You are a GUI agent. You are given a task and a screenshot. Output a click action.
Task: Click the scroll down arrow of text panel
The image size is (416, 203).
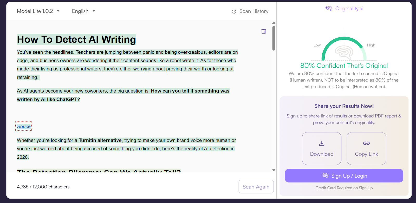(274, 170)
